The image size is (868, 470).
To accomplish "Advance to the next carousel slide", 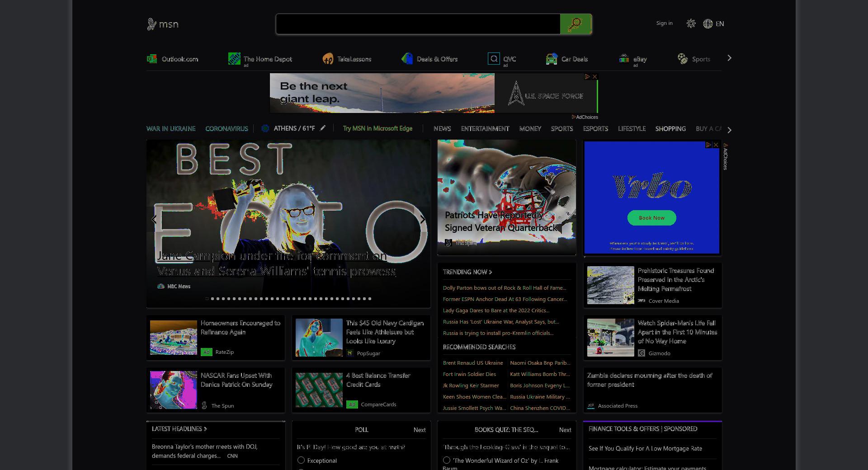I will 423,220.
